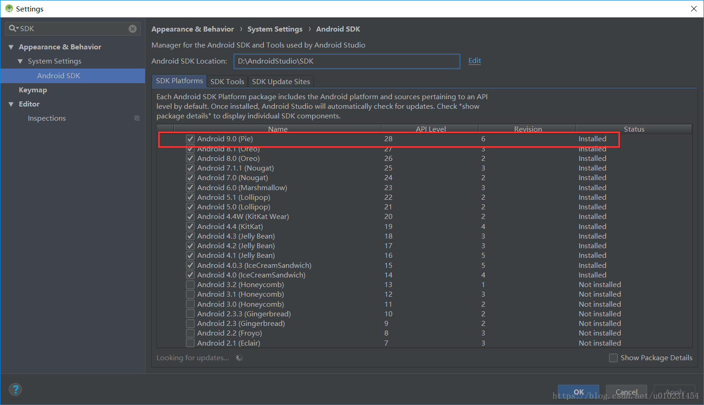
Task: Enable Show Package Details checkbox
Action: click(x=613, y=358)
